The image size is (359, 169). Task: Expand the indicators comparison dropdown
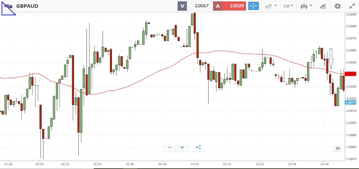click(x=271, y=6)
